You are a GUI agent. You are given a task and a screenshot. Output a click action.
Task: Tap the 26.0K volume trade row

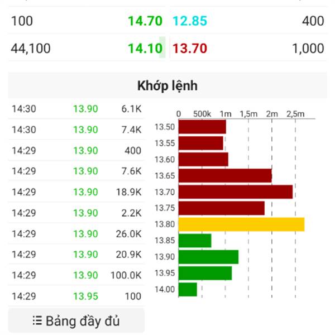76,234
